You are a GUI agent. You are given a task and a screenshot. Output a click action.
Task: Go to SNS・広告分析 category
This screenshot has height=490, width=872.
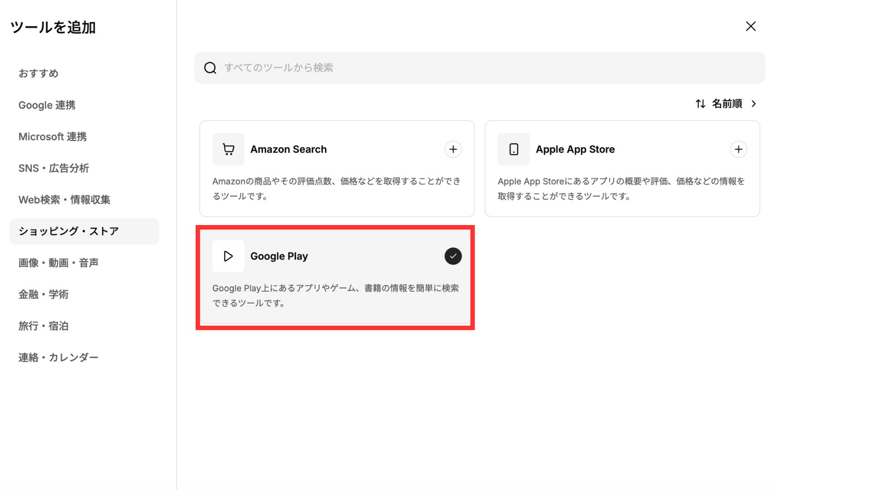click(54, 168)
